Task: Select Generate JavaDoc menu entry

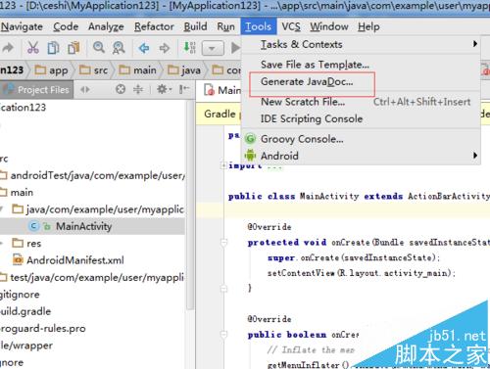Action: click(361, 81)
